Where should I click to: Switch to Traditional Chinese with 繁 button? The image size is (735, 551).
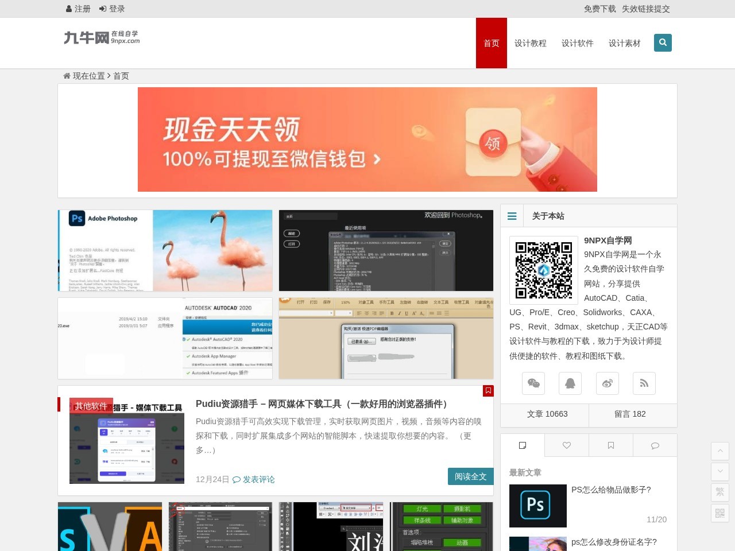pyautogui.click(x=719, y=492)
